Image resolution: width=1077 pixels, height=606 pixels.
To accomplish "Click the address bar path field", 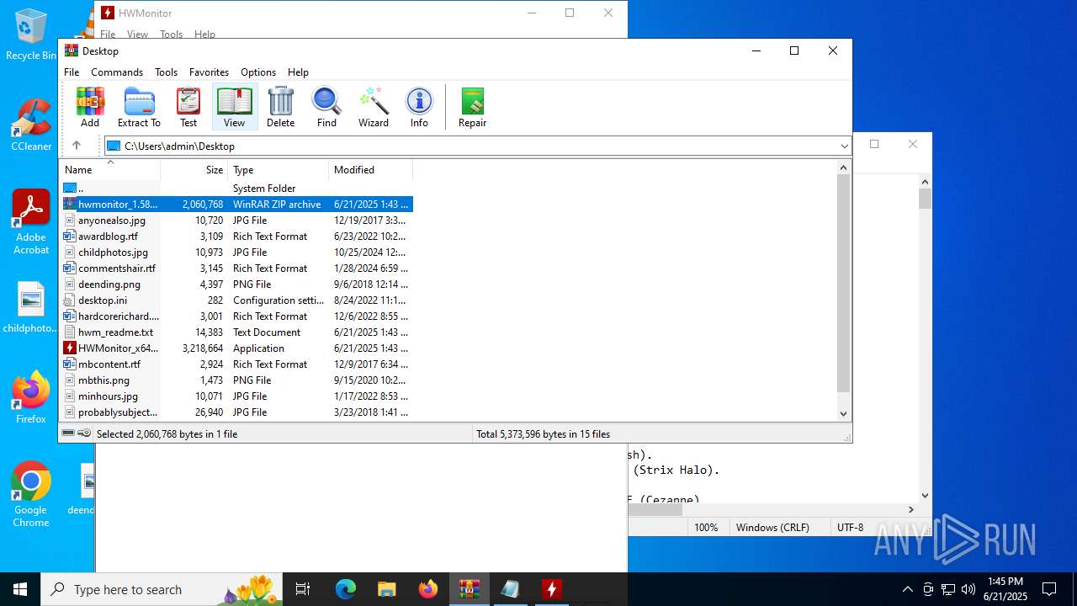I will coord(478,146).
